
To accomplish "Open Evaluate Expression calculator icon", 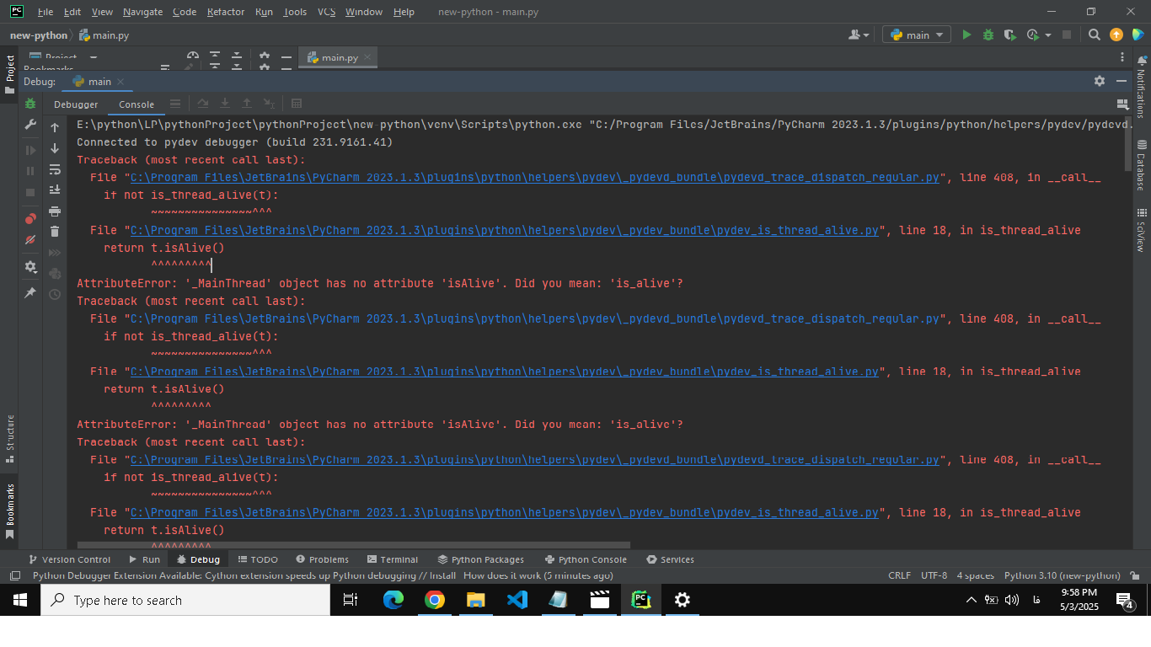I will (x=297, y=104).
